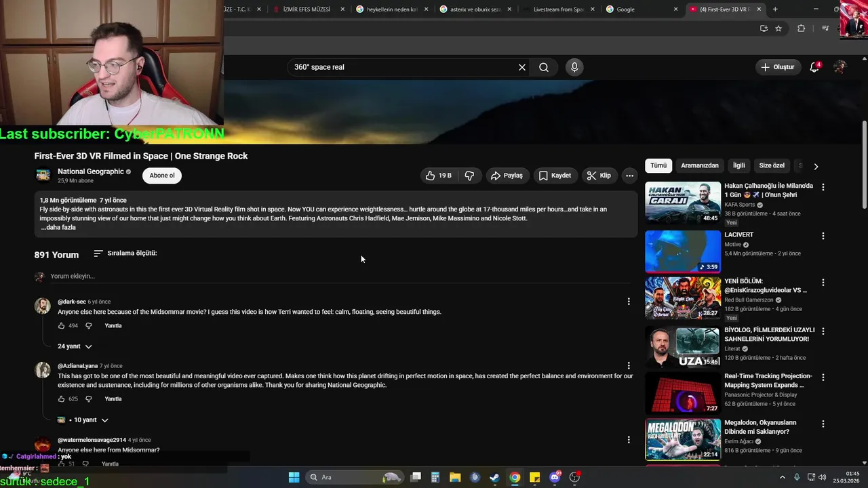Open Chrome media control icon

click(825, 28)
